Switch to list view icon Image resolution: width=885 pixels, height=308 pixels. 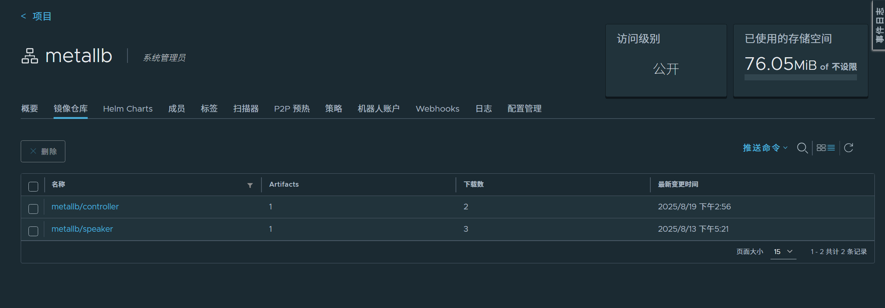pyautogui.click(x=831, y=148)
